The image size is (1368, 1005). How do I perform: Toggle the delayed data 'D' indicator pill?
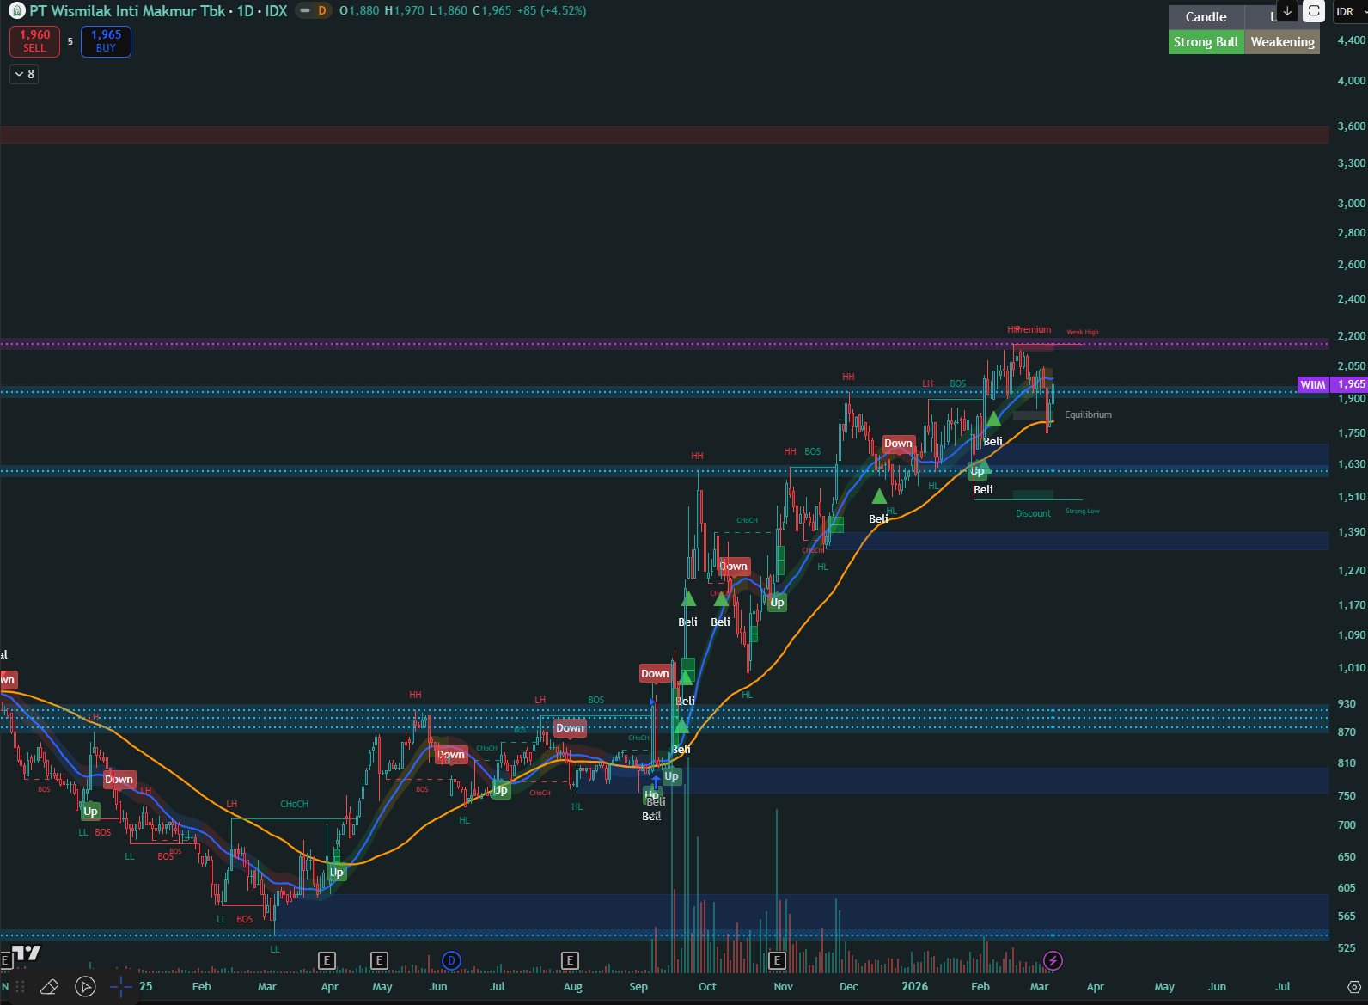pyautogui.click(x=314, y=11)
